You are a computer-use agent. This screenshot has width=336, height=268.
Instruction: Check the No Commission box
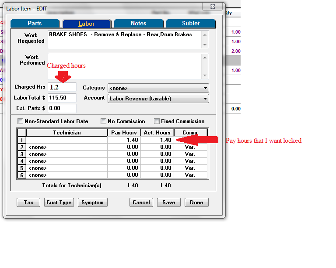(103, 121)
